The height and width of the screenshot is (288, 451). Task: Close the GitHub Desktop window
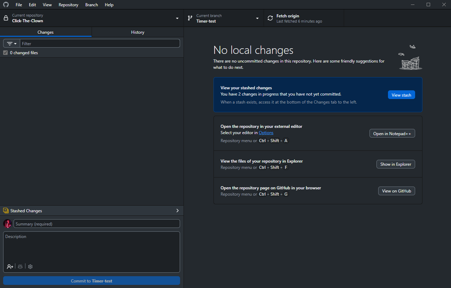tap(444, 5)
